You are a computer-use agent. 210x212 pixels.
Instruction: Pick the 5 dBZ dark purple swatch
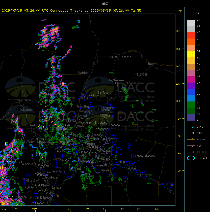[x=191, y=117]
